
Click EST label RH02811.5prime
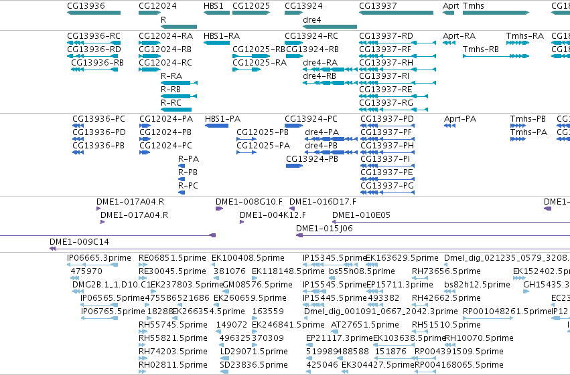[x=173, y=365]
